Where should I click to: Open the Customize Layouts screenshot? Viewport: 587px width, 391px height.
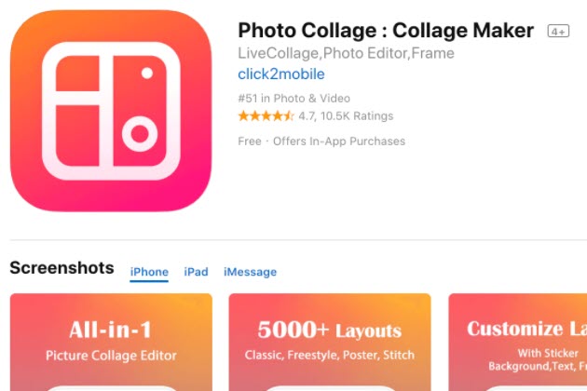click(x=518, y=342)
